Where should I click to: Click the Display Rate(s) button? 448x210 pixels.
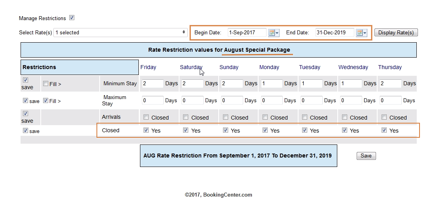pyautogui.click(x=396, y=32)
